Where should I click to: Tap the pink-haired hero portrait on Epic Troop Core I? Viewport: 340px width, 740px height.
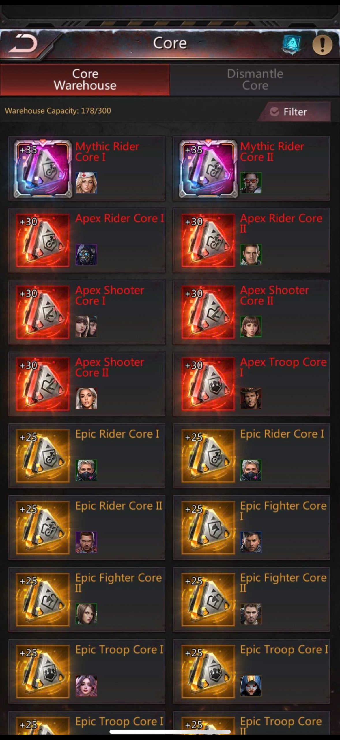tap(86, 686)
